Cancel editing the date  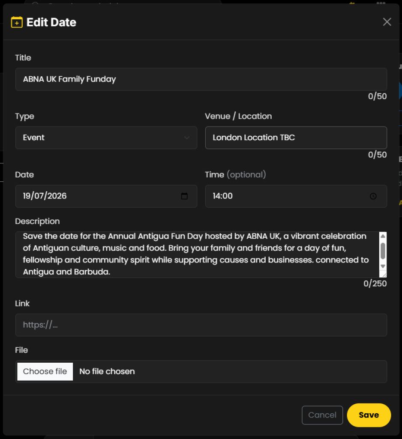point(322,415)
